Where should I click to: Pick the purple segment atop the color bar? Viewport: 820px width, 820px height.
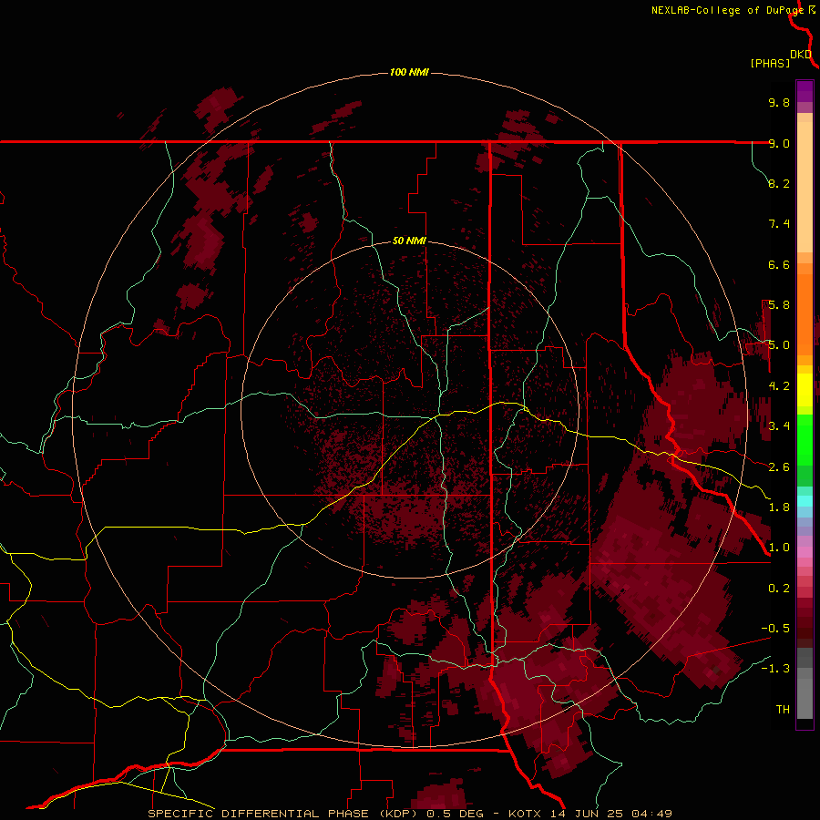(x=805, y=91)
